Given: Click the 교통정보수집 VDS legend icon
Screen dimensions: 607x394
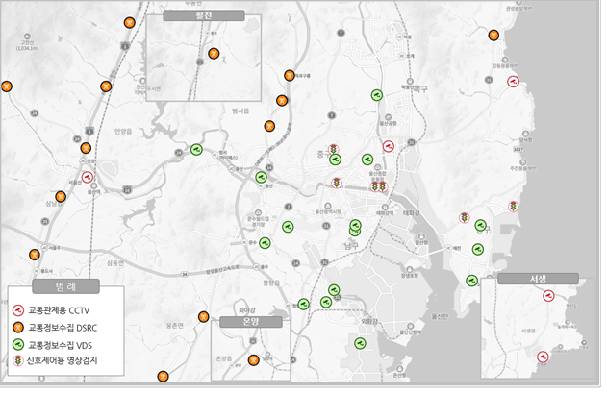Looking at the screenshot, I should [x=18, y=344].
